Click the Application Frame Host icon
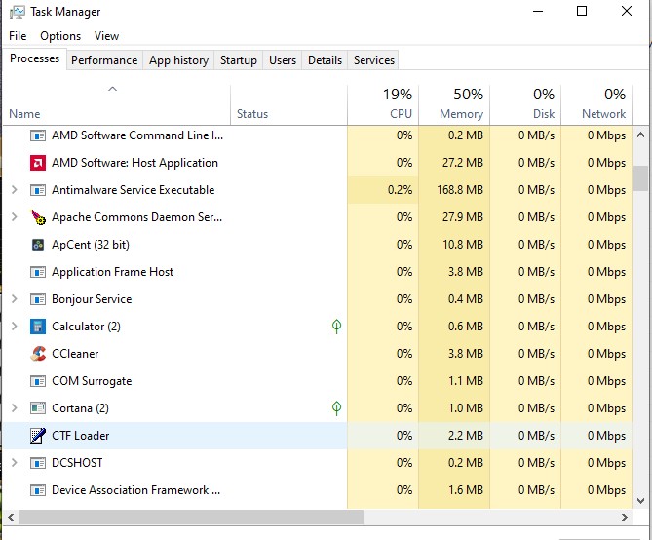652x540 pixels. [38, 272]
